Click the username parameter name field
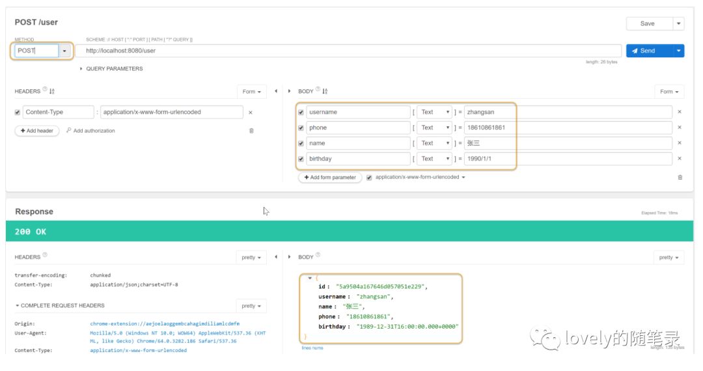The image size is (703, 371). (x=358, y=112)
